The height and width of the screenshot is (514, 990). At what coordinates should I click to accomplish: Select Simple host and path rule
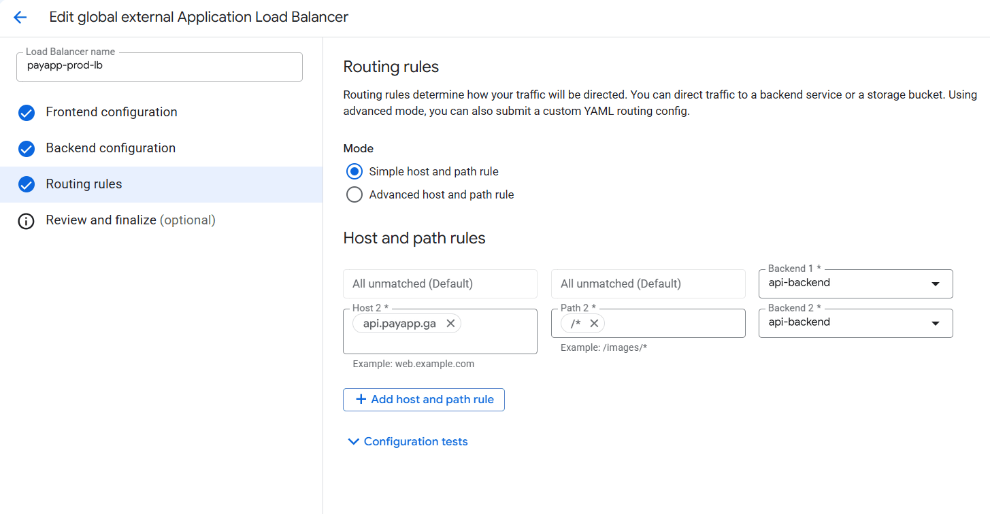354,171
